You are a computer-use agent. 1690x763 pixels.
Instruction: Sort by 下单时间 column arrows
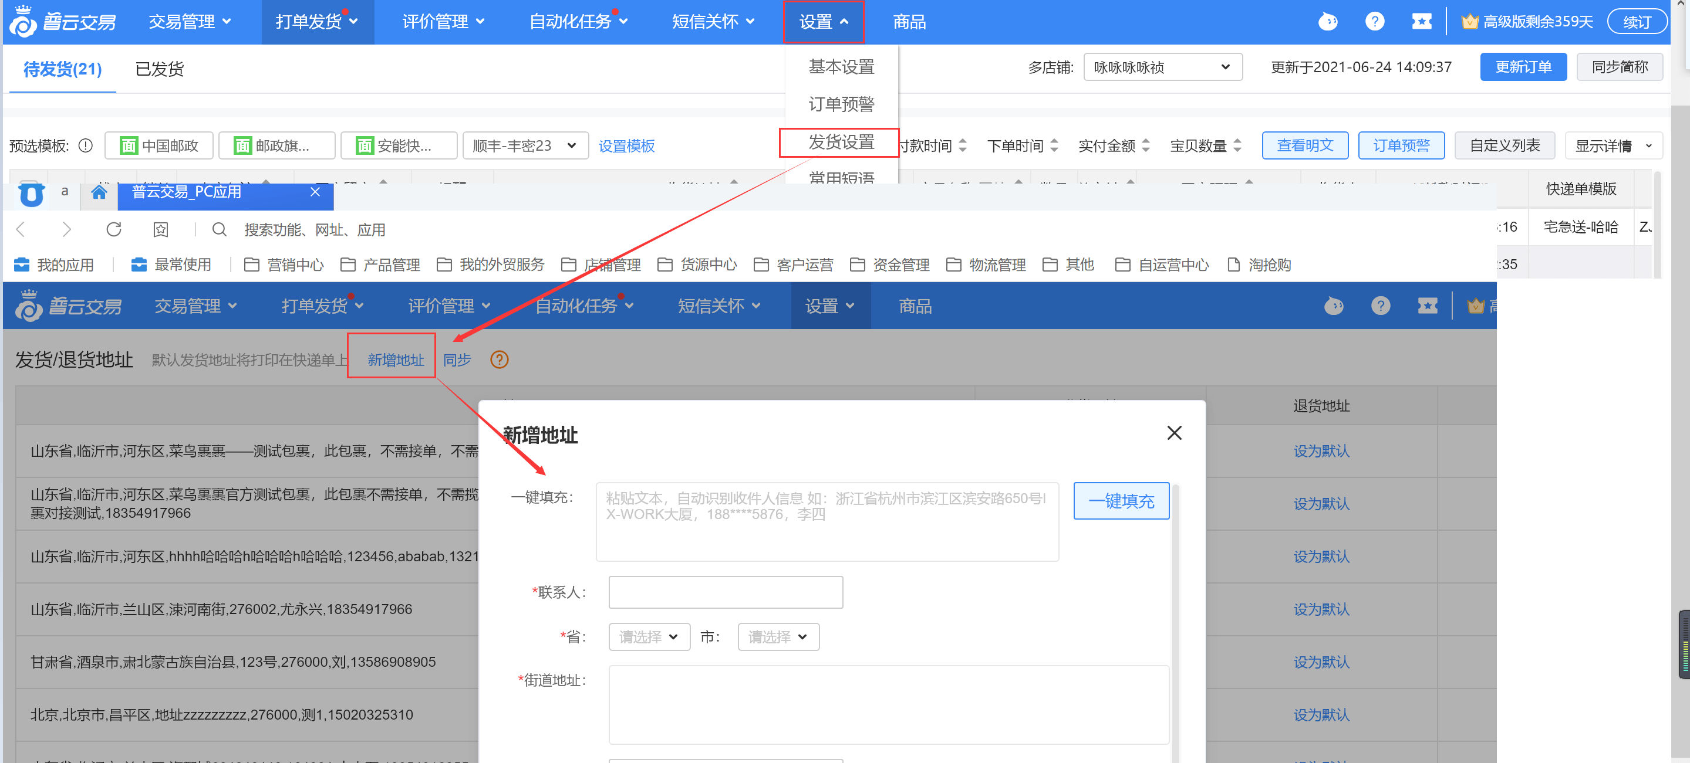click(1054, 145)
